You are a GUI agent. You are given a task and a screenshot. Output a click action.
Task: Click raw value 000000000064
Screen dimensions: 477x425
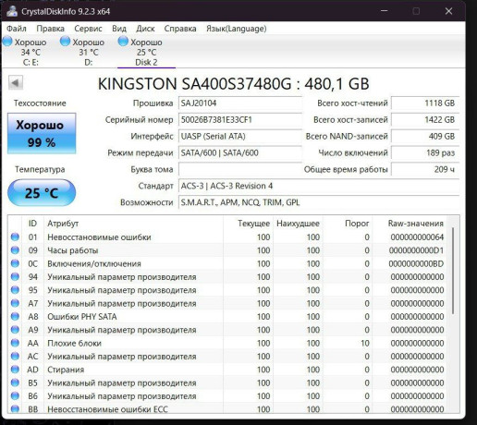point(417,237)
